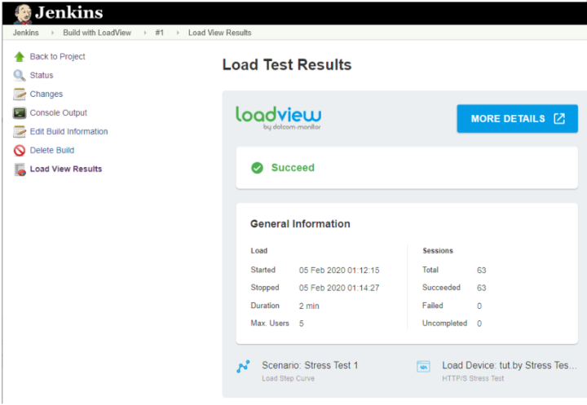The width and height of the screenshot is (587, 405).
Task: Click the by dotcom-monitor tagline
Action: click(x=292, y=127)
